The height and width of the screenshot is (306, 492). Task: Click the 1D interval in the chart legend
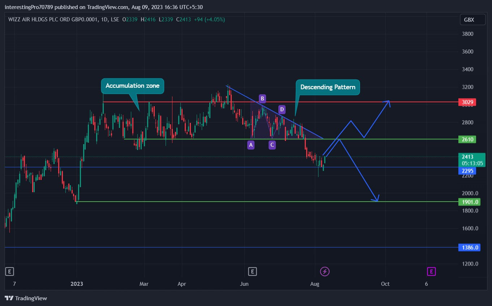click(105, 20)
